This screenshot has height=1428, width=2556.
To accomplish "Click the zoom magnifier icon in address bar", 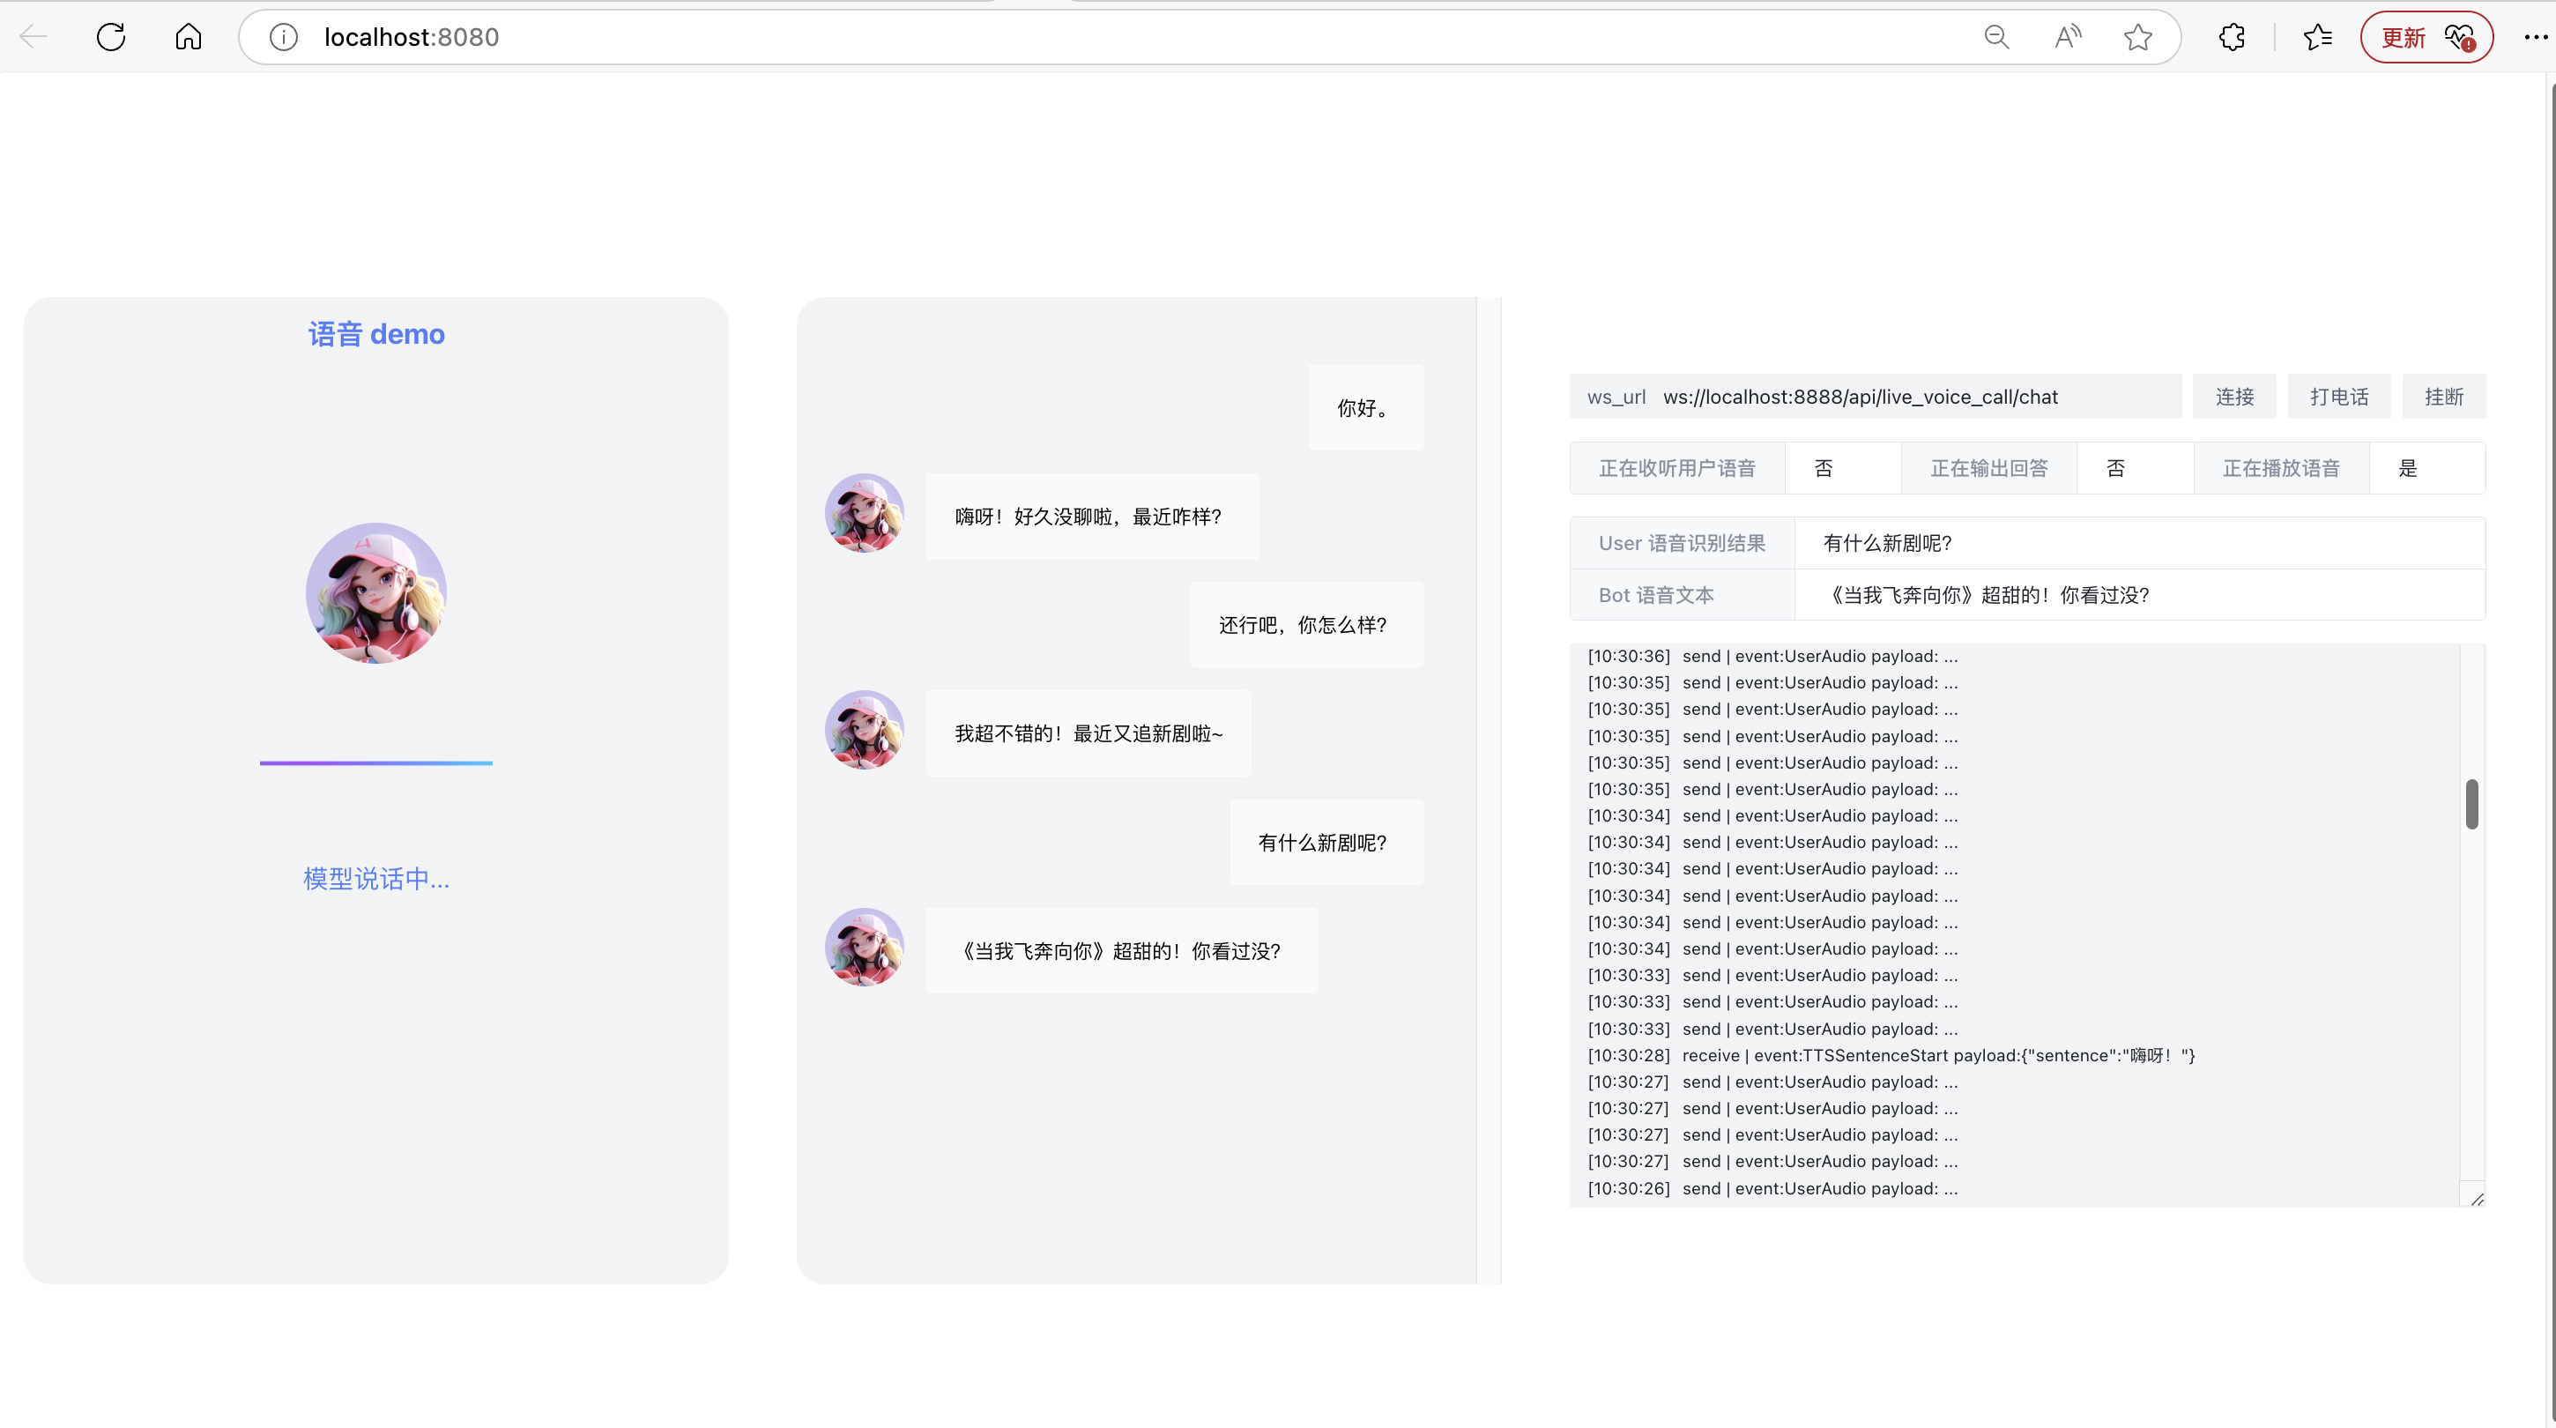I will (1996, 38).
